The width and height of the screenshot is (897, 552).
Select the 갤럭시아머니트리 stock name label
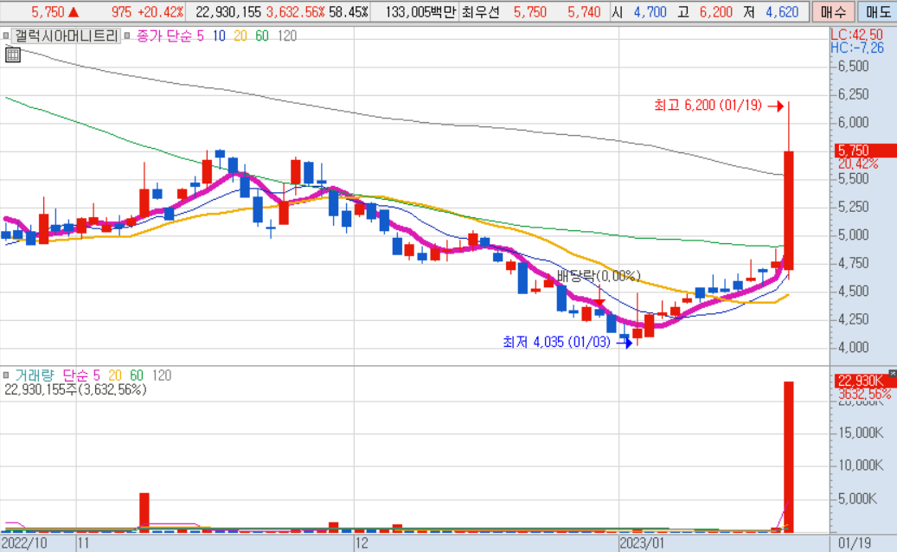point(67,36)
